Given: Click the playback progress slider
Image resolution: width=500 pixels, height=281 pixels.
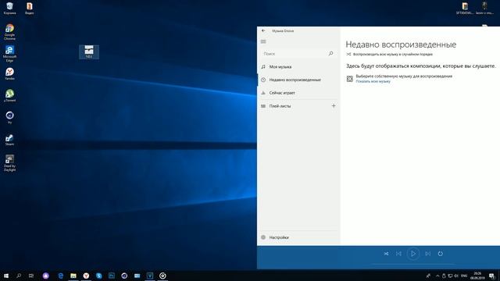Looking at the screenshot, I should pyautogui.click(x=413, y=264).
